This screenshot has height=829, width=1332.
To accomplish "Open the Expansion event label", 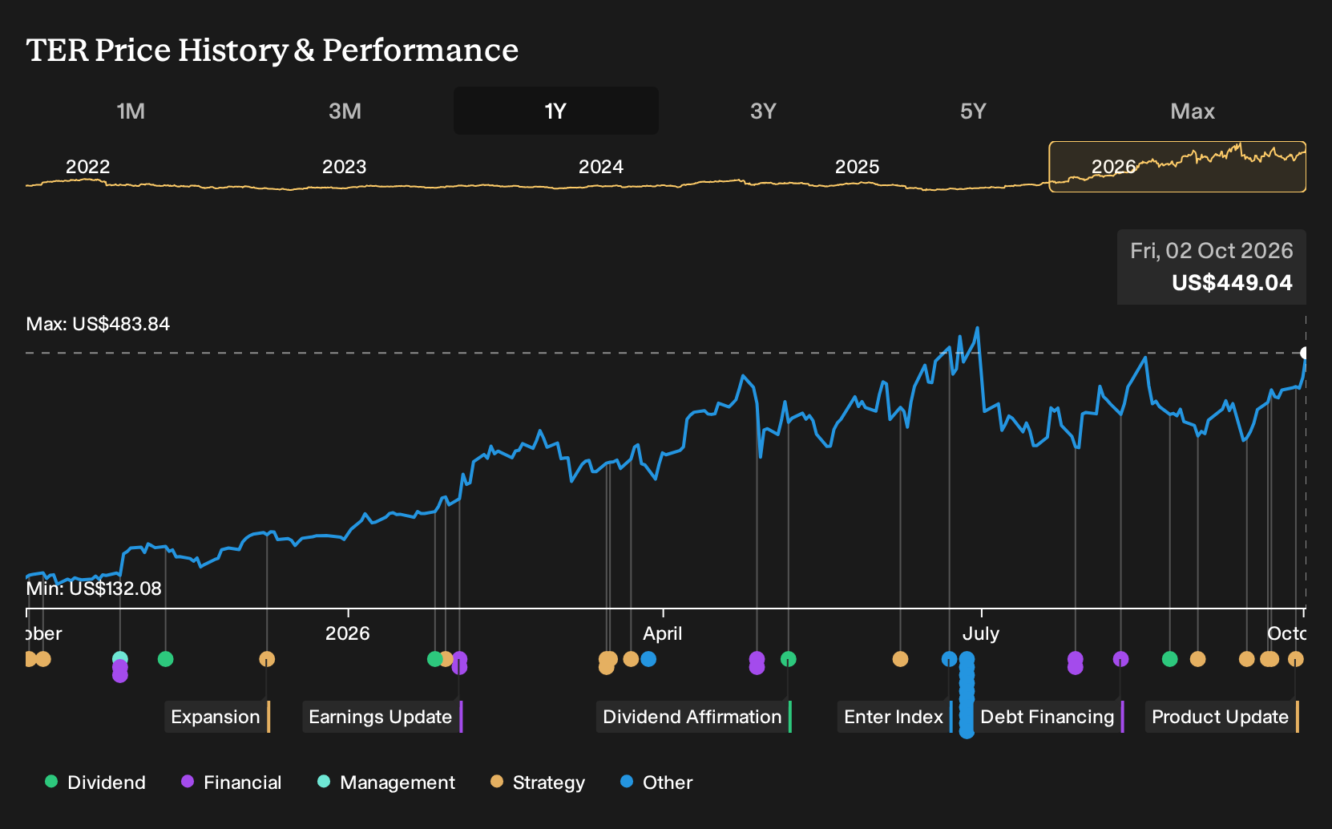I will pyautogui.click(x=217, y=717).
